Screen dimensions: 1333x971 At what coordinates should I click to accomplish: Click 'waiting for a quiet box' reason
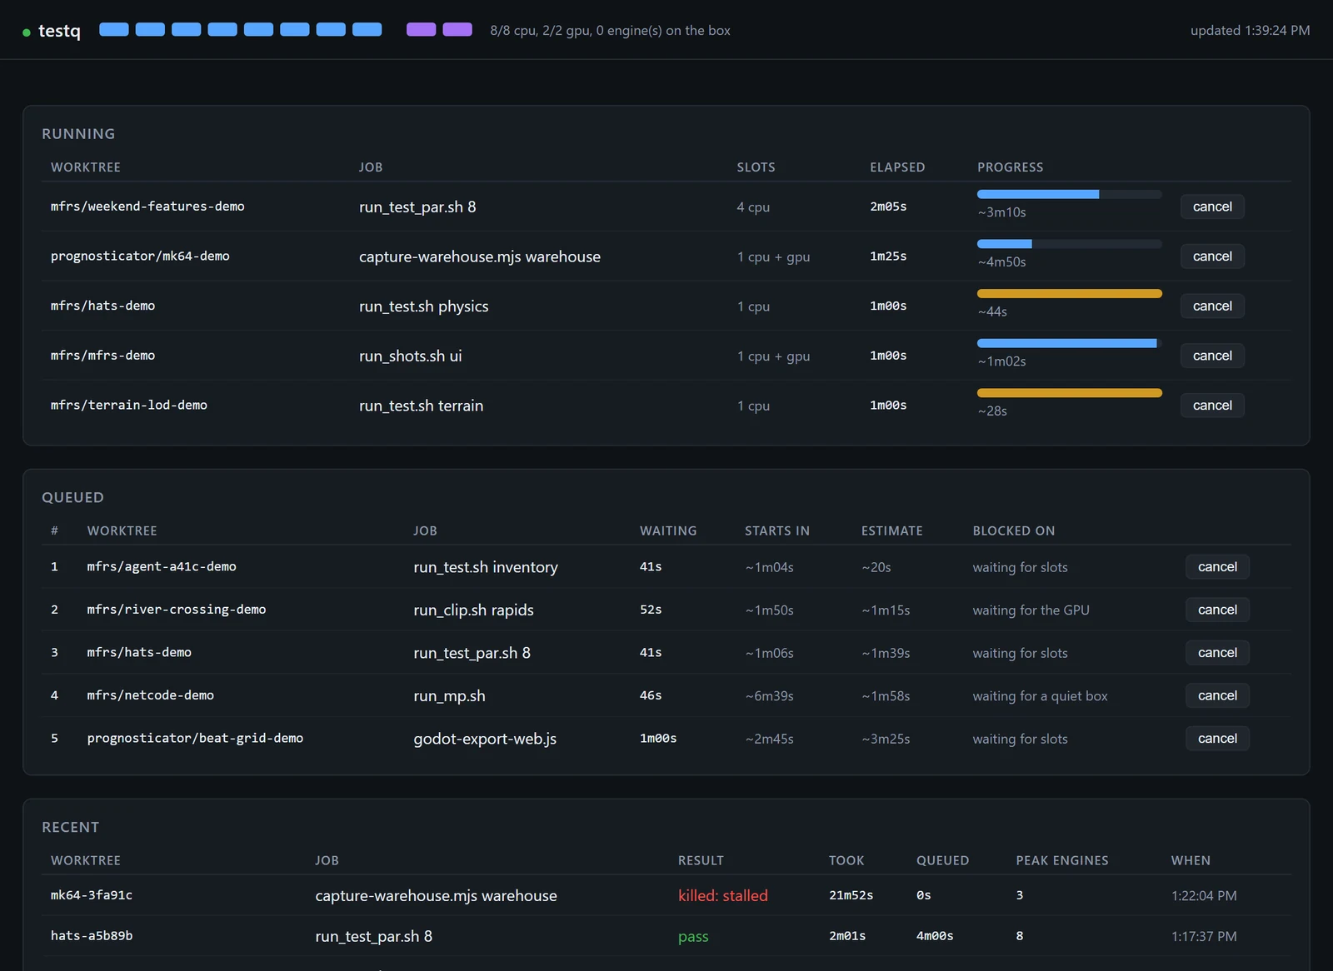1040,696
